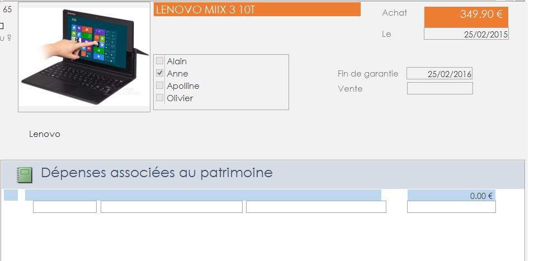The width and height of the screenshot is (539, 261).
Task: Toggle the small checkbox below number 65
Action: 2,25
